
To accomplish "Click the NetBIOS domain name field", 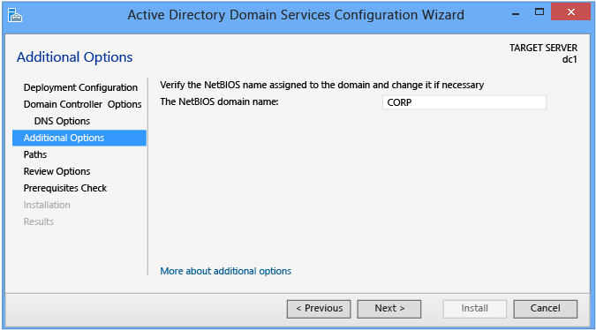I will [464, 102].
